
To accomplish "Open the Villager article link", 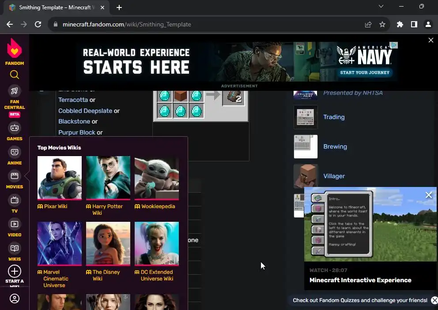I will point(334,176).
